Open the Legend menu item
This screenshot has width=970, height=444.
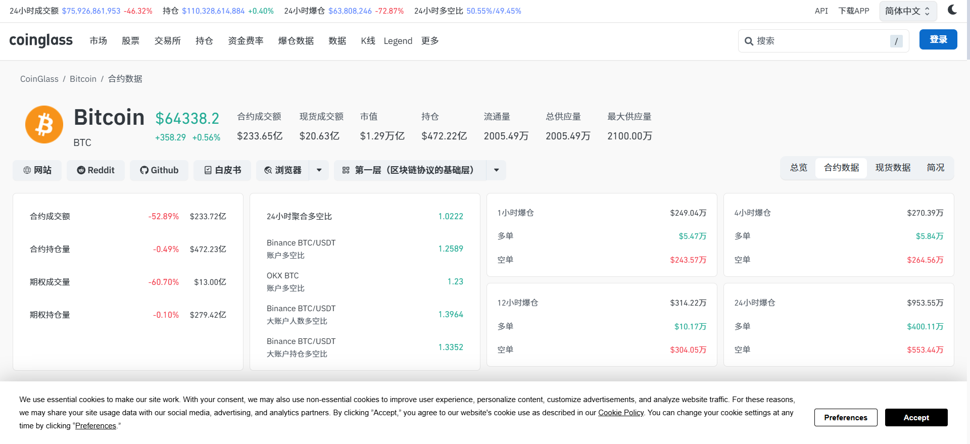(398, 41)
